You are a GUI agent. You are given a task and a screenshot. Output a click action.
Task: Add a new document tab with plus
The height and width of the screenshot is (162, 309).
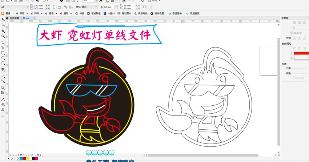tap(34, 18)
